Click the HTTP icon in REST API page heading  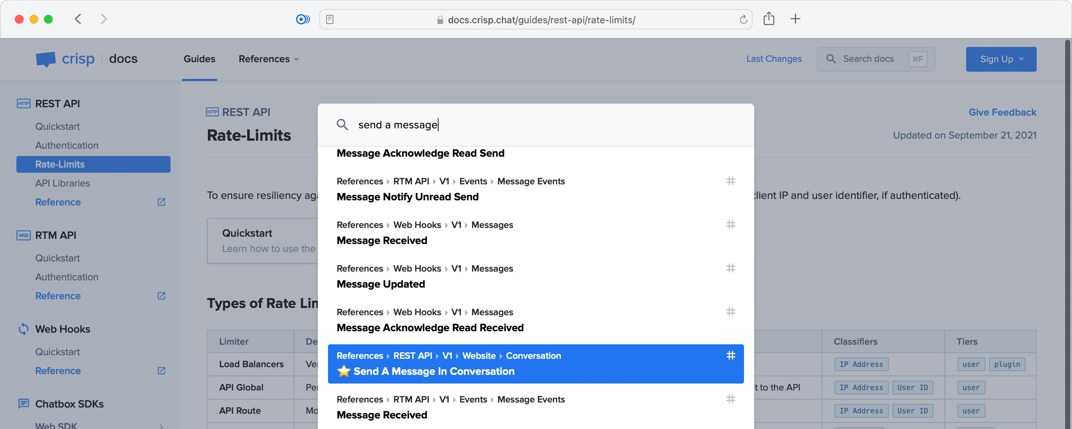[x=212, y=112]
